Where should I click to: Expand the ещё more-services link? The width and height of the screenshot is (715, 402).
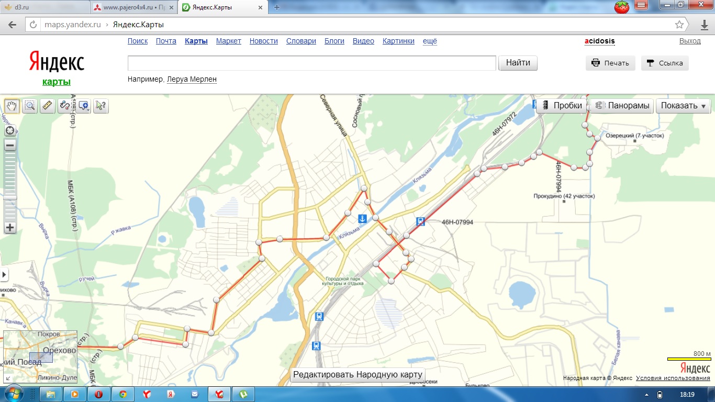(x=430, y=41)
